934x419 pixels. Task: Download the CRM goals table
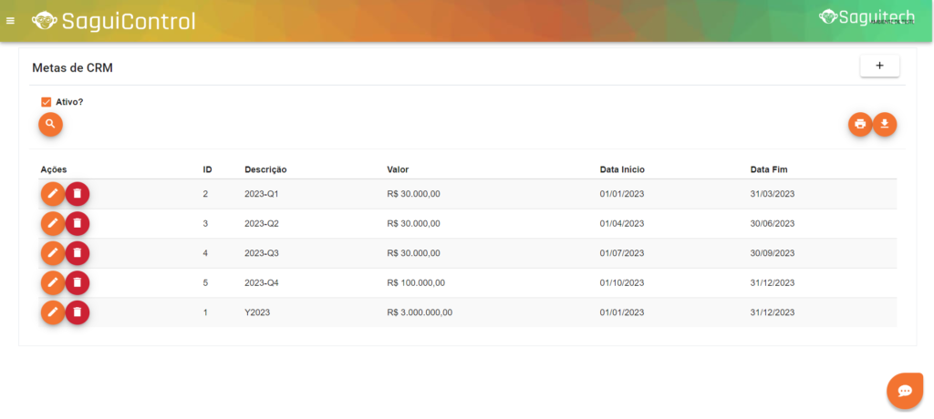885,124
